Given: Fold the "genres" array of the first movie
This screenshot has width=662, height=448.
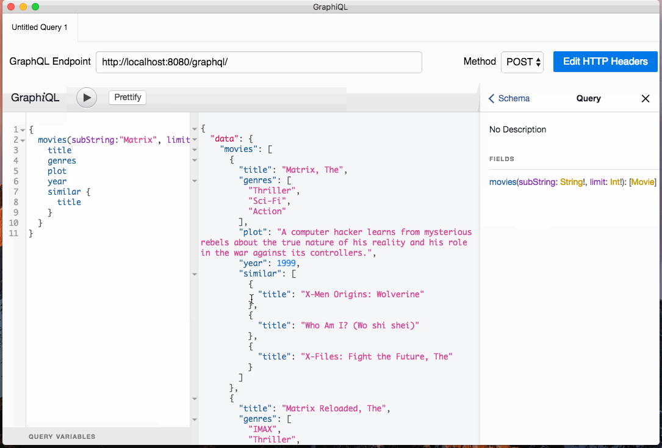Looking at the screenshot, I should (195, 181).
